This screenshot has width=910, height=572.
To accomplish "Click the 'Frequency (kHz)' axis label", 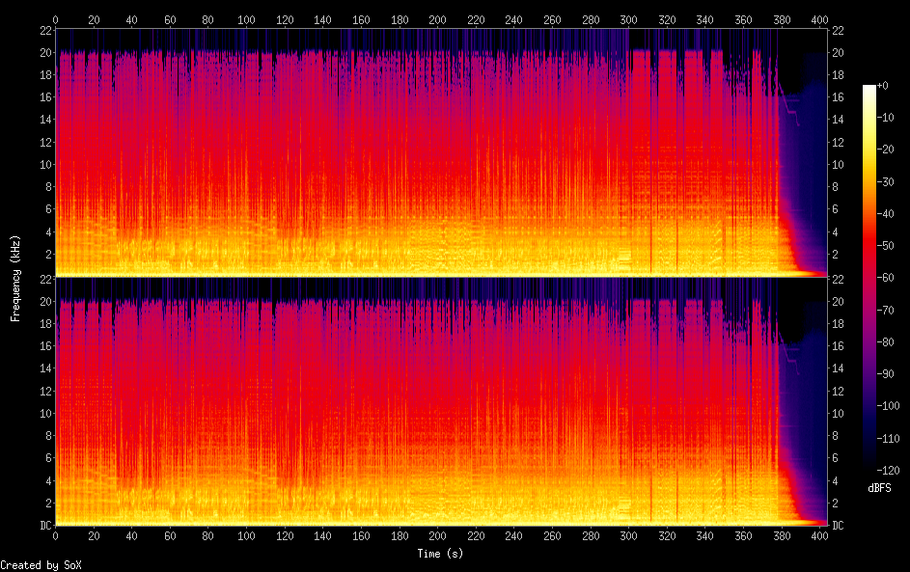I will coord(15,278).
